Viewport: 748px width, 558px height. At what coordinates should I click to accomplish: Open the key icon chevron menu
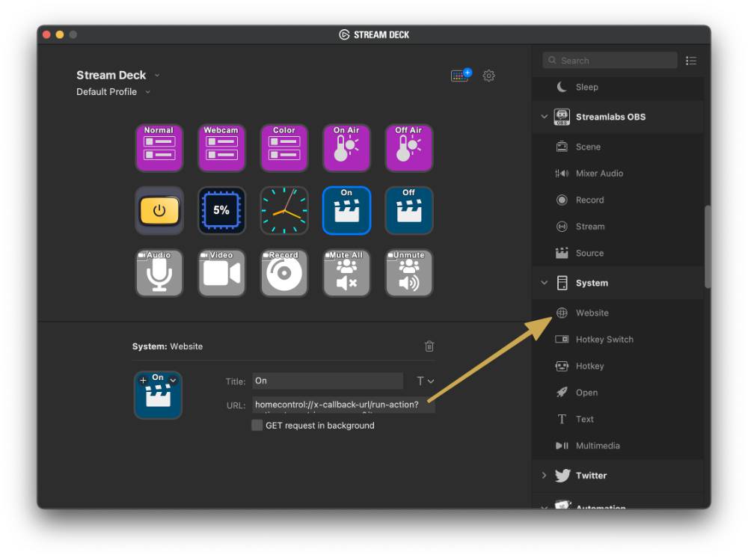(x=174, y=380)
